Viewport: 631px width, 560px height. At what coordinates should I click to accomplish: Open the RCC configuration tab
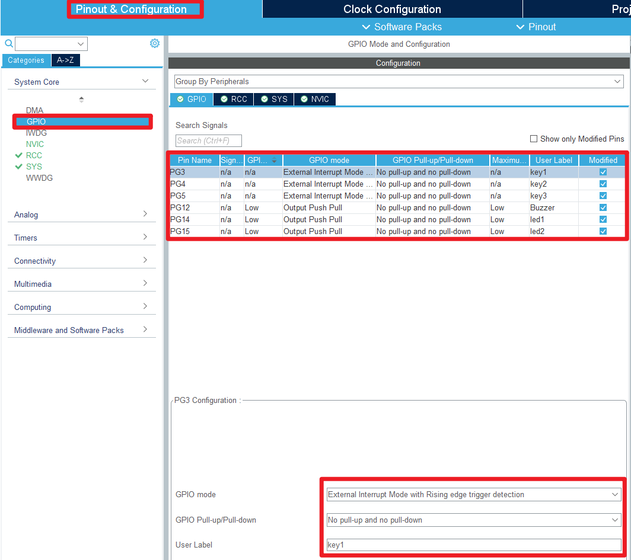point(234,100)
